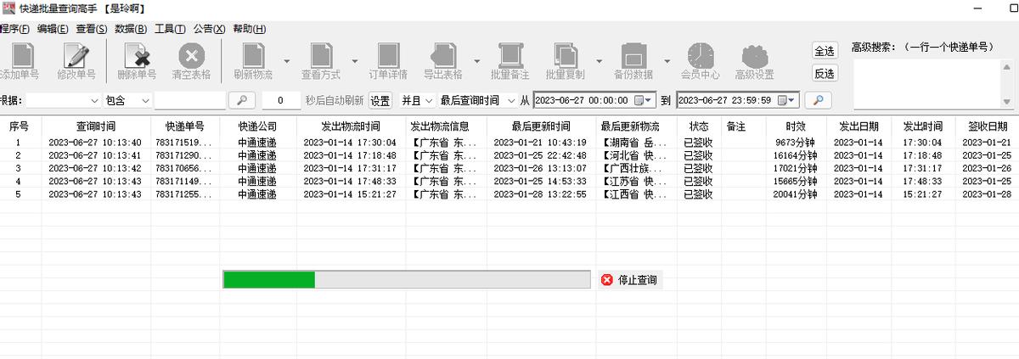Open the 数据(B) menu
Screen dimensions: 1019x359
point(131,29)
